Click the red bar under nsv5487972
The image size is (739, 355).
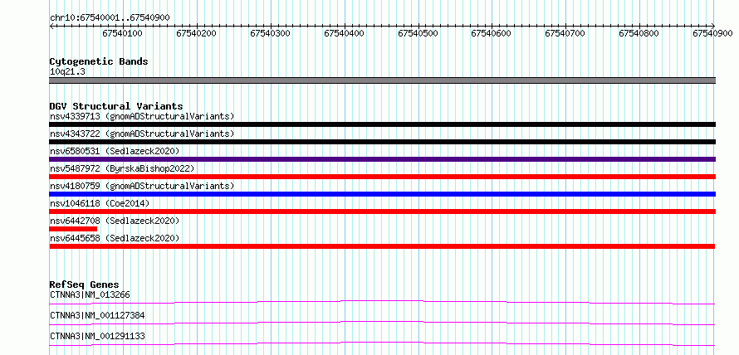pyautogui.click(x=382, y=177)
